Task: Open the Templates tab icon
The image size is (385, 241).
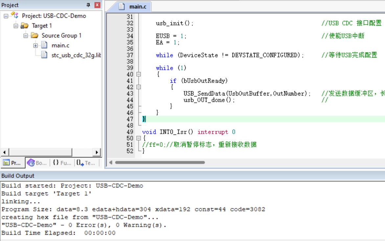Action: pyautogui.click(x=85, y=163)
